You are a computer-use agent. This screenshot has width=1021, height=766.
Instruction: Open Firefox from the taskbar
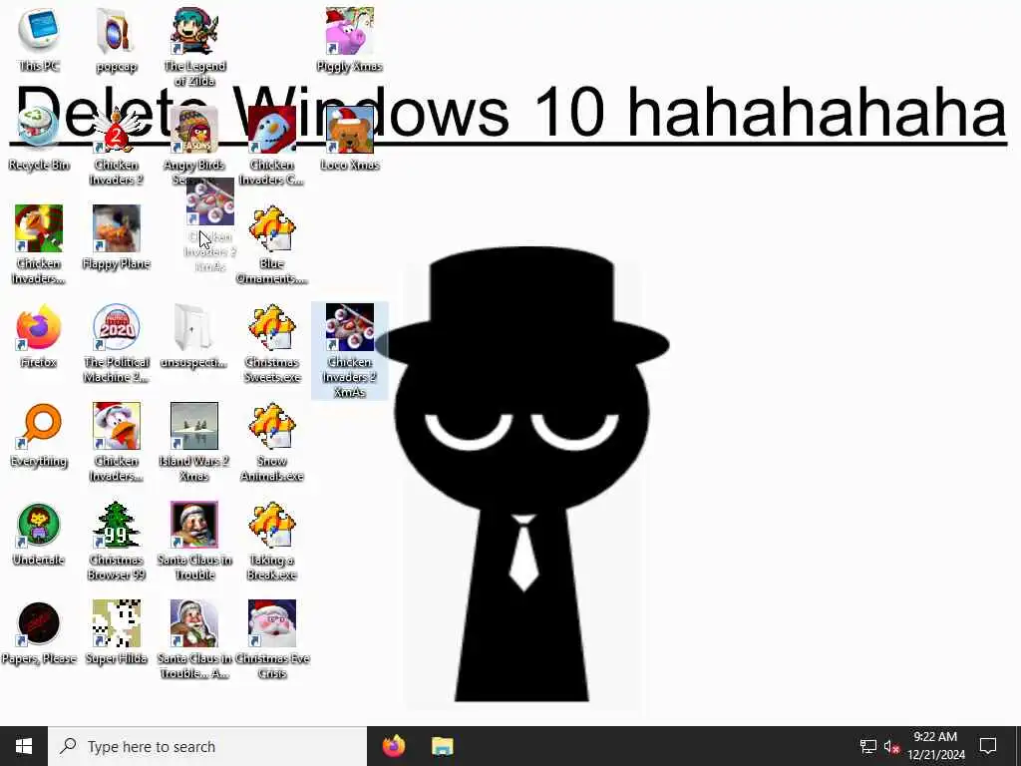(x=393, y=746)
